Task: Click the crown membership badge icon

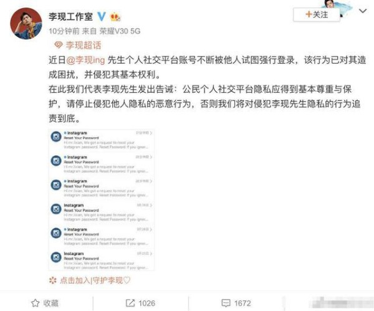Action: 115,17
